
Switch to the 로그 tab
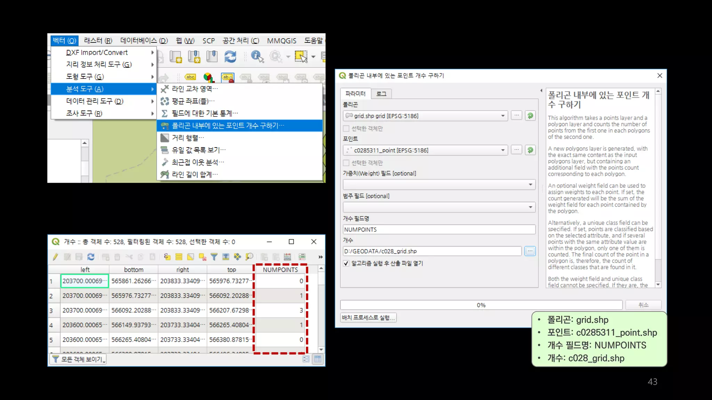coord(381,94)
